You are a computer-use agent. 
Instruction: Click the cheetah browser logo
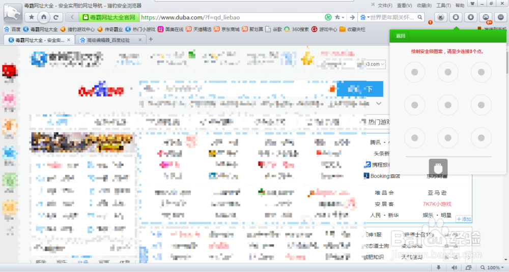pos(13,13)
